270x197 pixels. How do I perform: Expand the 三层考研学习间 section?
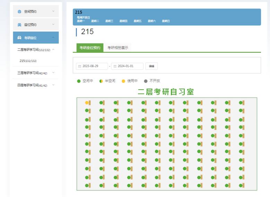coord(54,73)
